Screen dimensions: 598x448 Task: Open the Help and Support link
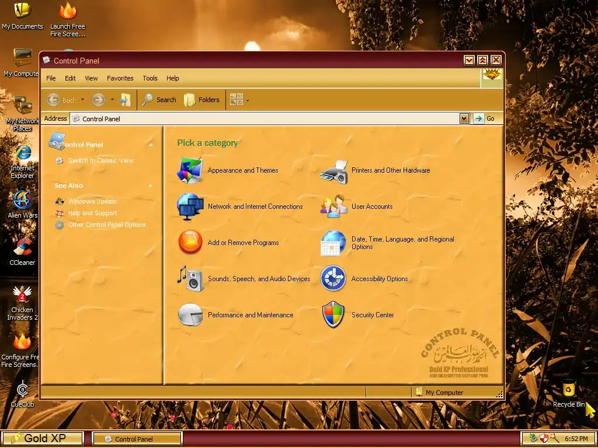click(92, 213)
